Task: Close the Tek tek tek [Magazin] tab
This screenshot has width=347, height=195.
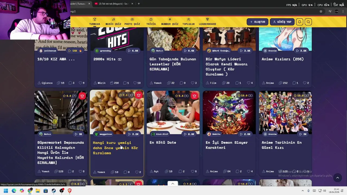Action: pyautogui.click(x=132, y=4)
